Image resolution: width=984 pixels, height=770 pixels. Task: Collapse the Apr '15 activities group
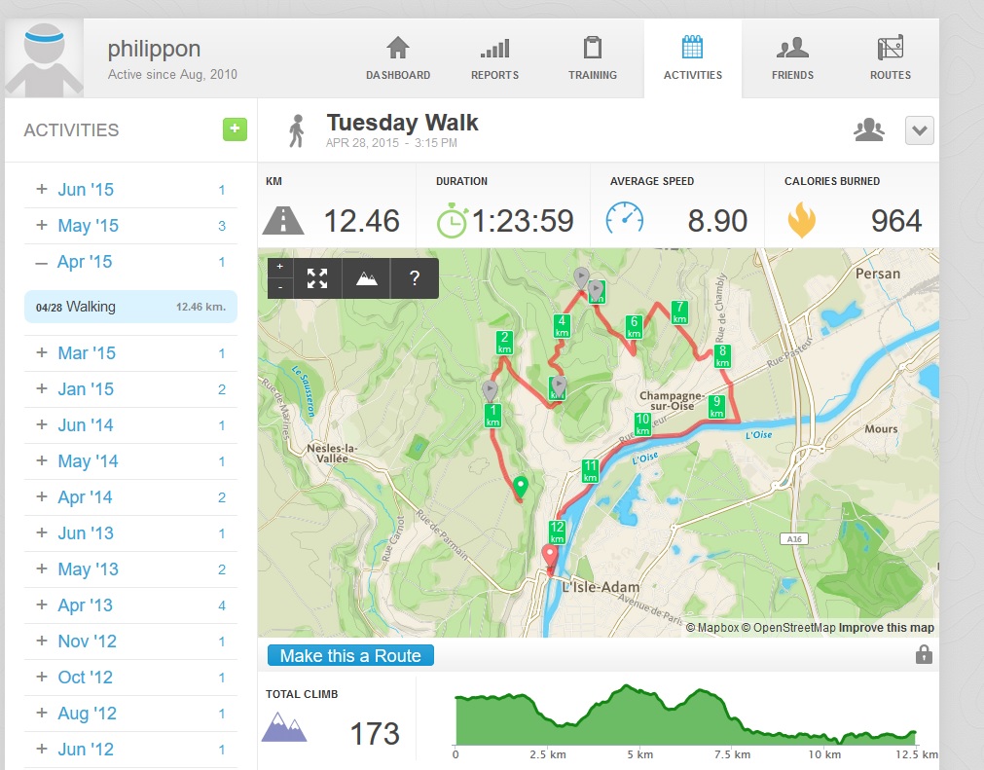click(x=42, y=262)
